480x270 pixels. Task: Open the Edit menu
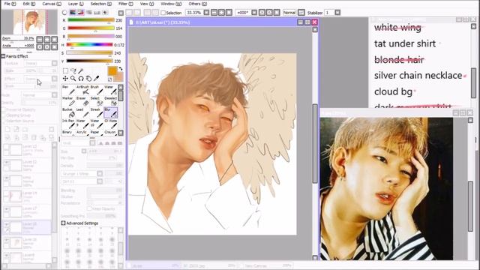click(x=28, y=4)
